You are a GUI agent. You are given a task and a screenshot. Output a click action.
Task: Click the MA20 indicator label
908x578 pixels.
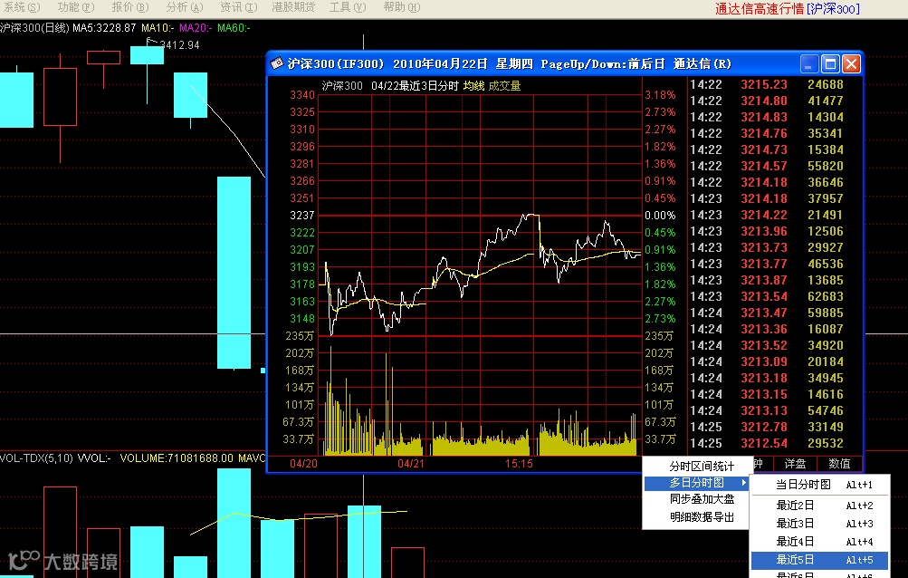point(196,28)
